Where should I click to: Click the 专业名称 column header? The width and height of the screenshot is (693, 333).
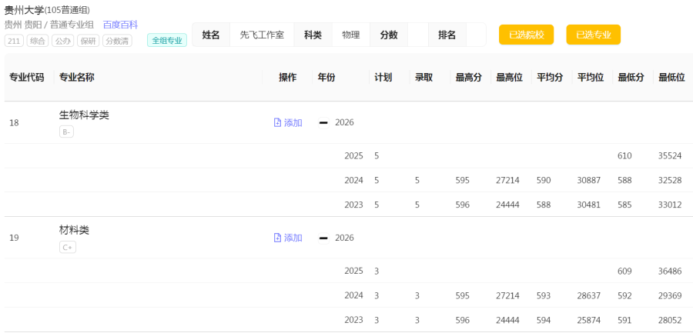tap(77, 78)
